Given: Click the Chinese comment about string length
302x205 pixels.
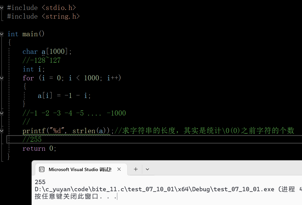Looking at the screenshot, I should 204,131.
